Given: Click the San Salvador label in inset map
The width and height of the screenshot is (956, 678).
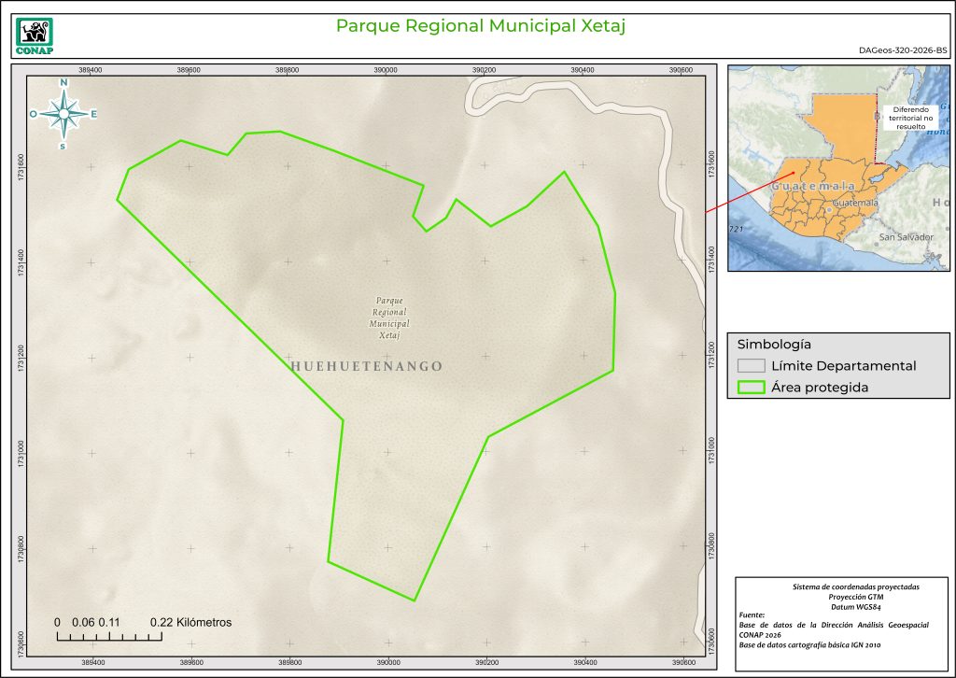Looking at the screenshot, I should point(905,237).
